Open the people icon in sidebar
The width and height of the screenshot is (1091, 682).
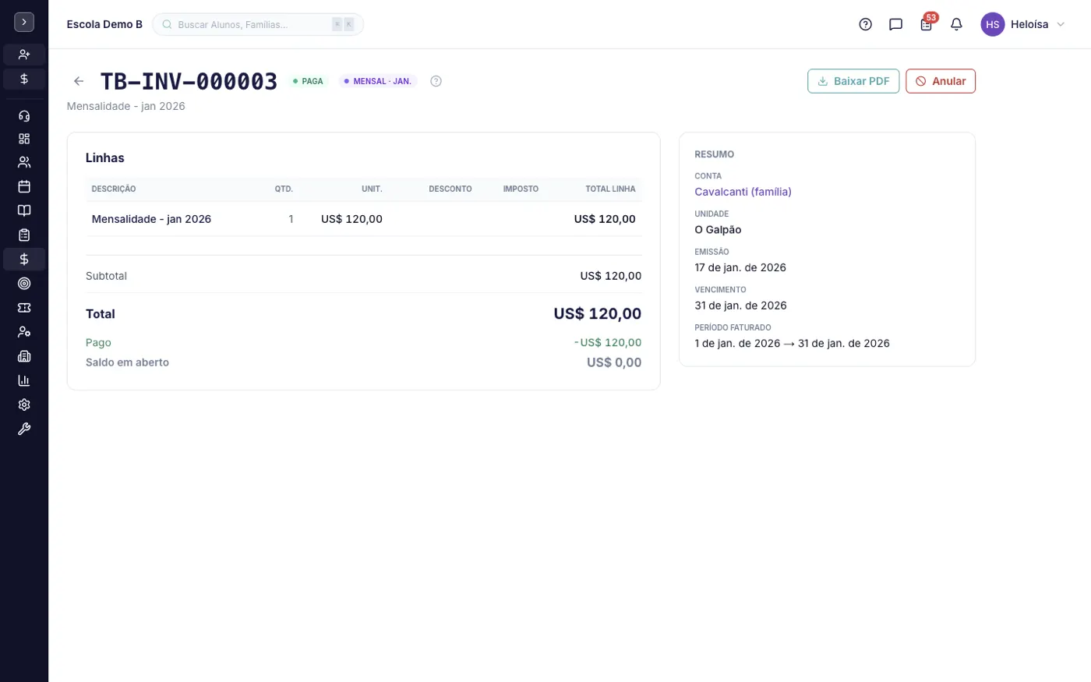(x=24, y=162)
